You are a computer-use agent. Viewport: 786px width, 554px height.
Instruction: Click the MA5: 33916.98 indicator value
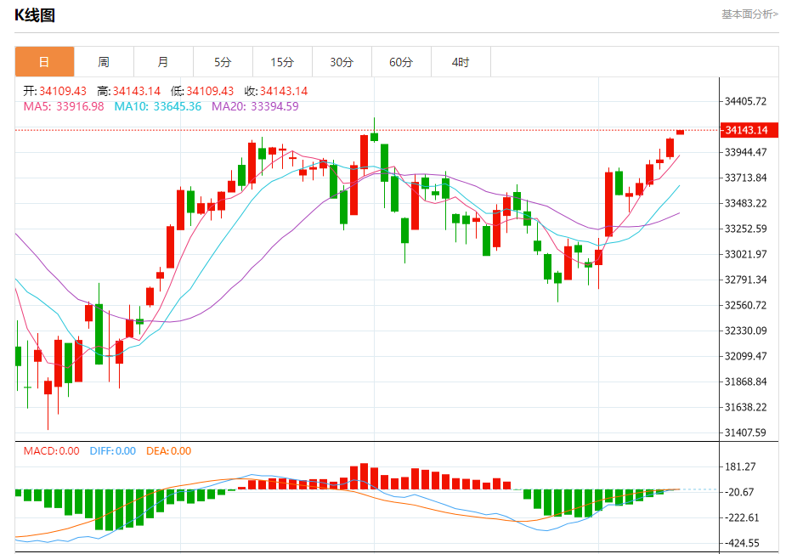[64, 106]
